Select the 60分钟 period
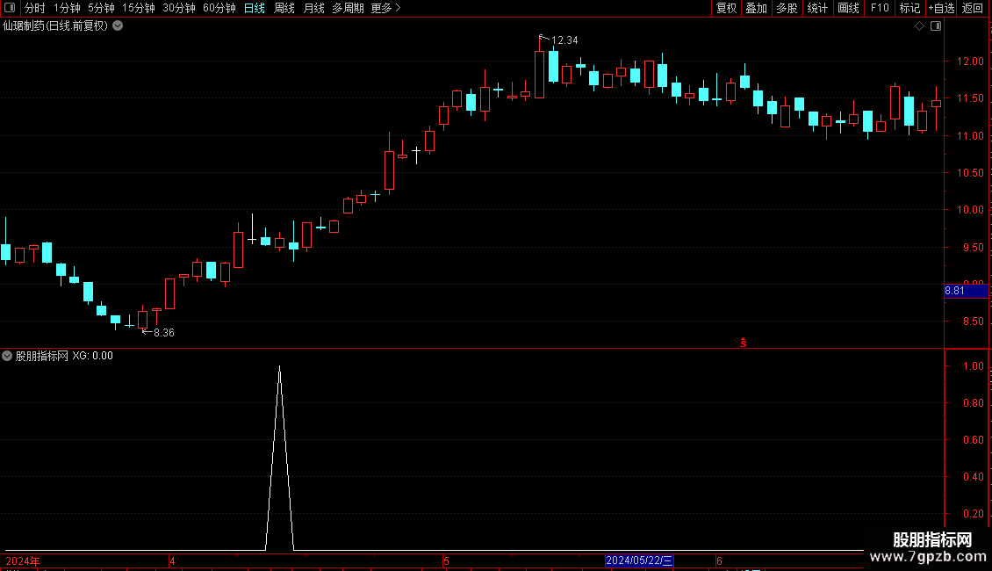The height and width of the screenshot is (571, 992). [219, 8]
